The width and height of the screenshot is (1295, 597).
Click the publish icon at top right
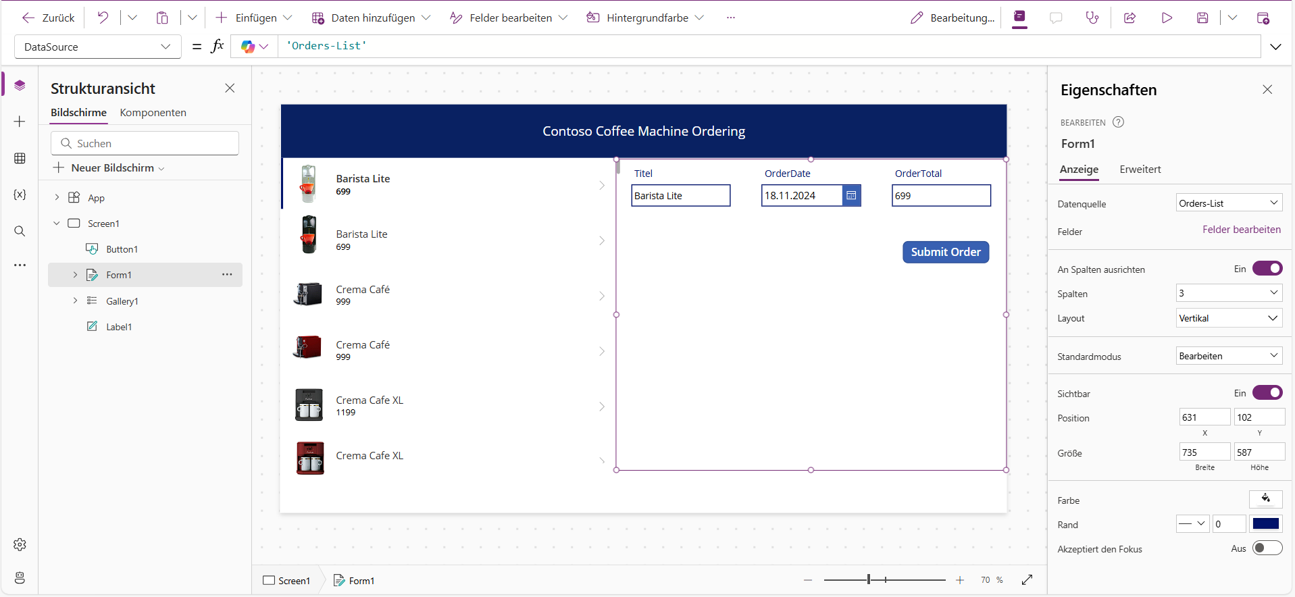coord(1263,18)
